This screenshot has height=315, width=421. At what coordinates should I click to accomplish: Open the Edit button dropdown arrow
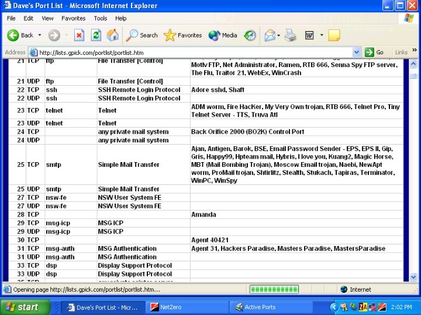click(x=322, y=35)
